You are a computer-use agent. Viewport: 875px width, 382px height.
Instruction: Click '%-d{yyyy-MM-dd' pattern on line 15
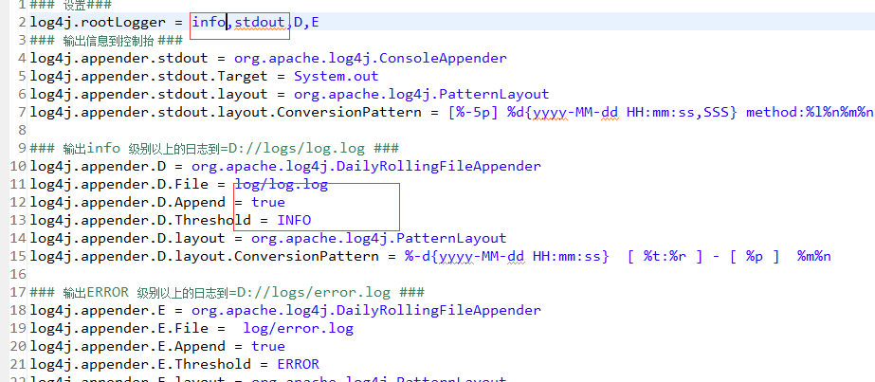pyautogui.click(x=465, y=256)
